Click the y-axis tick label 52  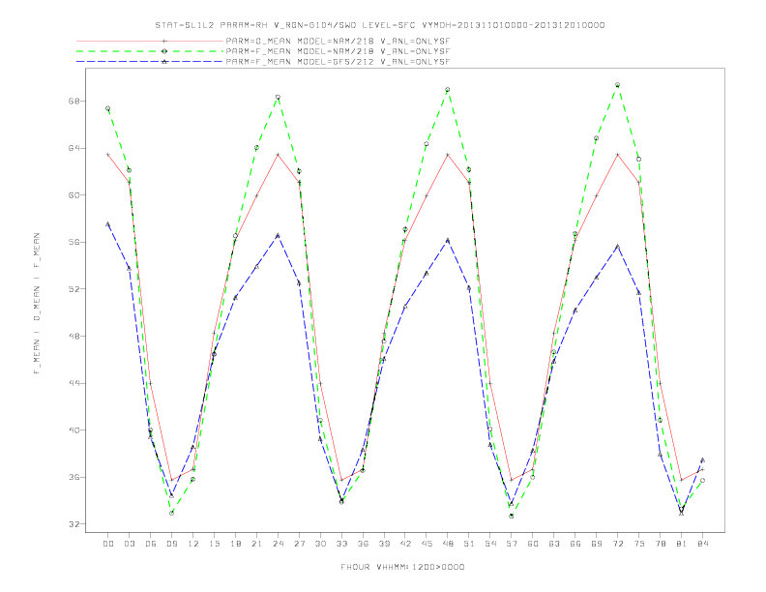pyautogui.click(x=74, y=289)
